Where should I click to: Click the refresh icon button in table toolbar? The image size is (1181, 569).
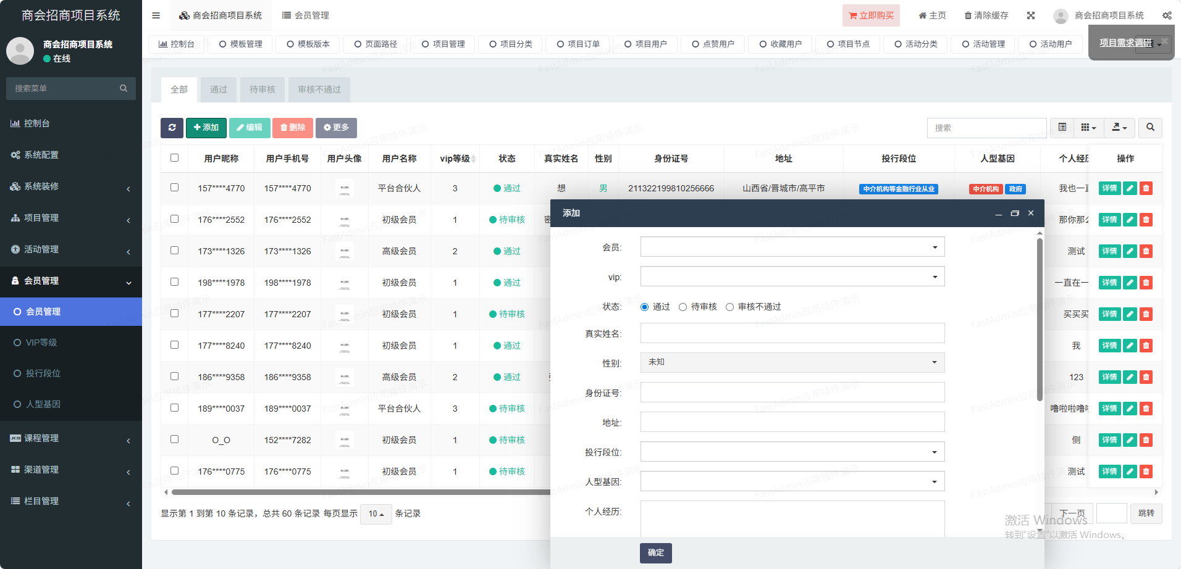[172, 128]
